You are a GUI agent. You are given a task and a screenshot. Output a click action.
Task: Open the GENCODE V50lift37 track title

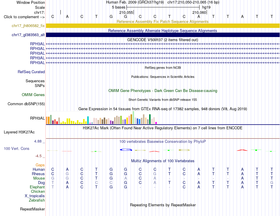[x=162, y=40]
